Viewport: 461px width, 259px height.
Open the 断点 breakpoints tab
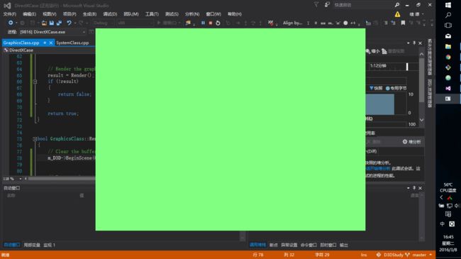(274, 245)
